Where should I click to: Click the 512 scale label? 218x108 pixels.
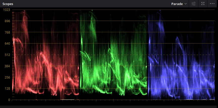point(8,55)
